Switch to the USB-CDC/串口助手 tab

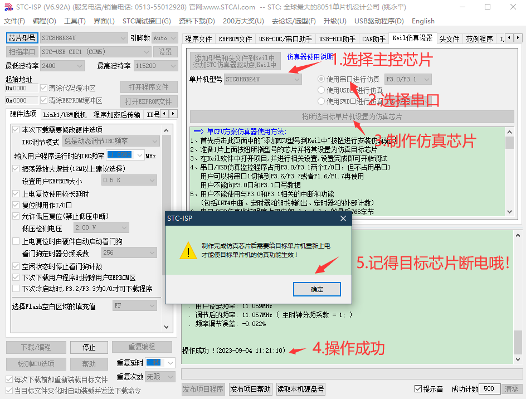(285, 39)
